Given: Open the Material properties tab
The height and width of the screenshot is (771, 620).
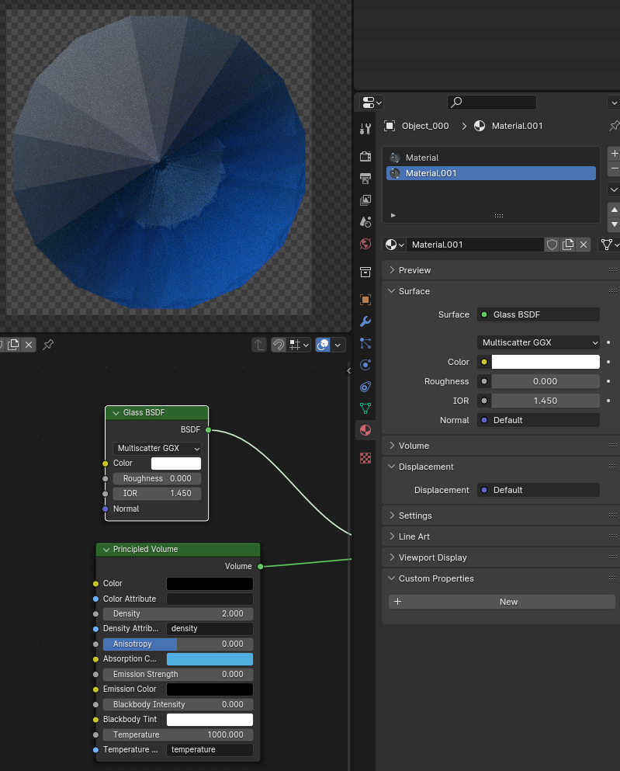Looking at the screenshot, I should 365,430.
